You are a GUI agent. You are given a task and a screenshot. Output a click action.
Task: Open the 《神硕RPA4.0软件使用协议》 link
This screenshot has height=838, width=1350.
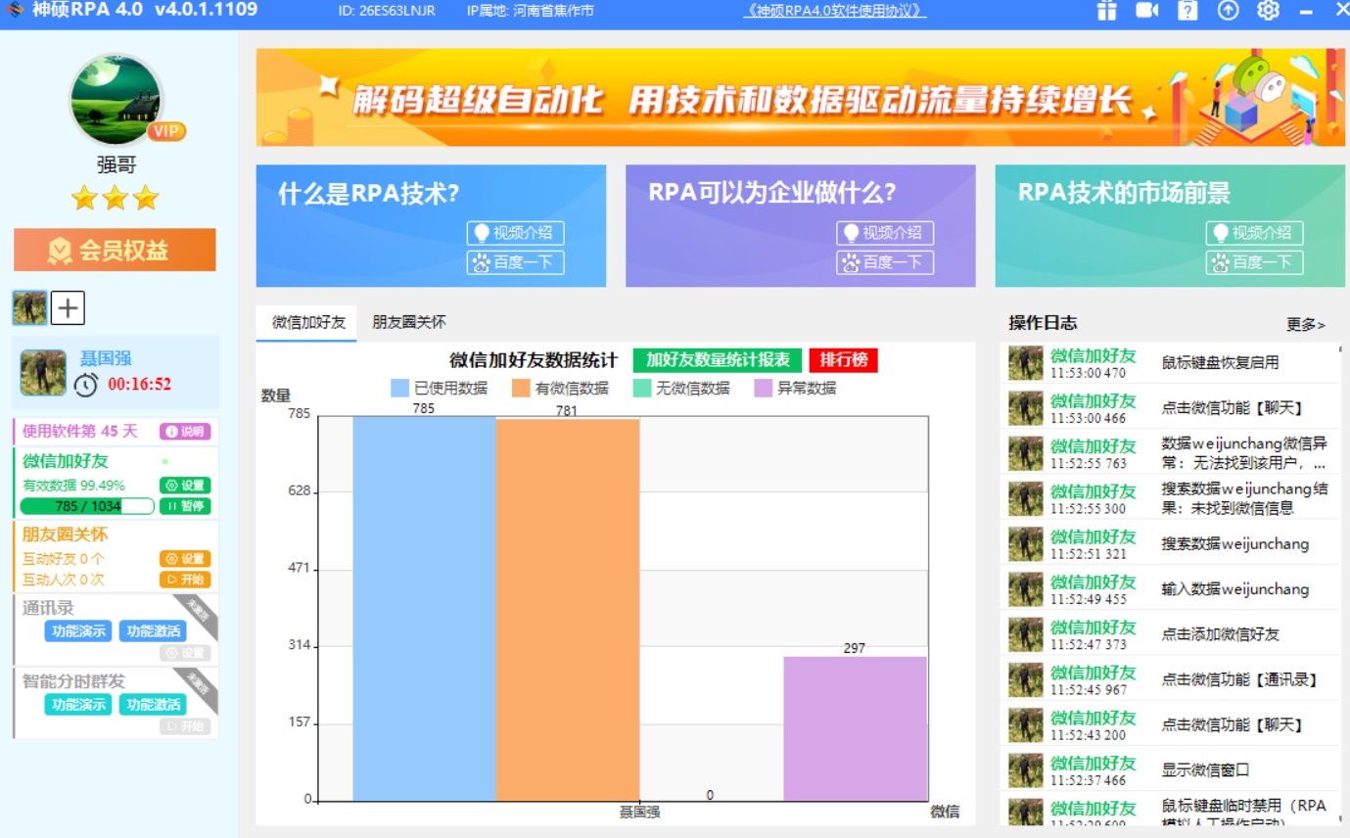coord(835,11)
